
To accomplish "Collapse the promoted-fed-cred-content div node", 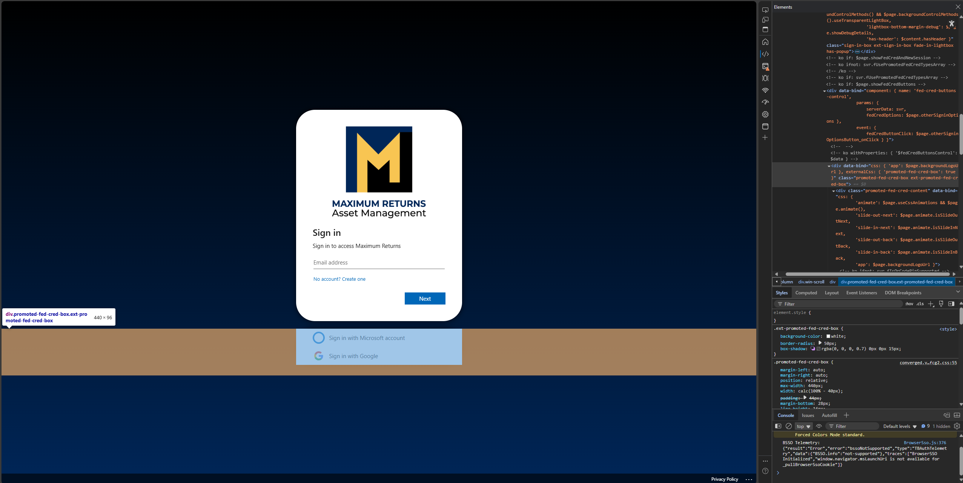I will 834,191.
